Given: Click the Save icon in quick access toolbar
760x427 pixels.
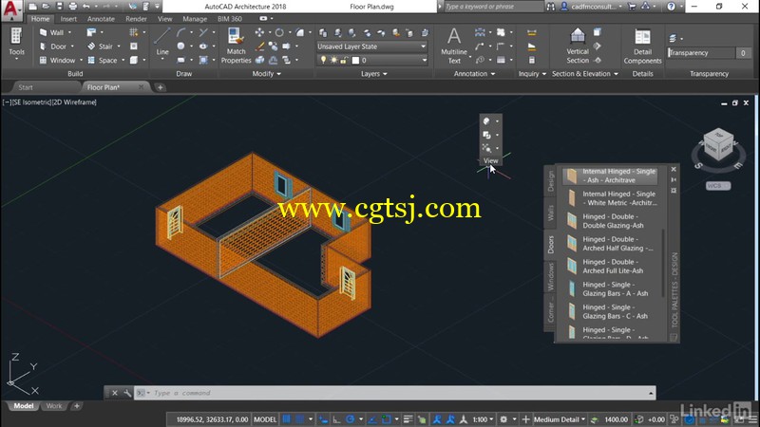Looking at the screenshot, I should (59, 7).
